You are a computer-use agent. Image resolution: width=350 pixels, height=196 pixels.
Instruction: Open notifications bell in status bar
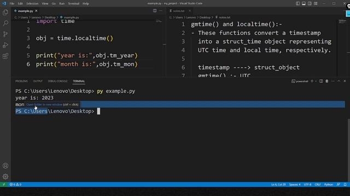click(x=345, y=185)
